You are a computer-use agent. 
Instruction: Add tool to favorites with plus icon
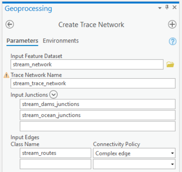(x=172, y=24)
